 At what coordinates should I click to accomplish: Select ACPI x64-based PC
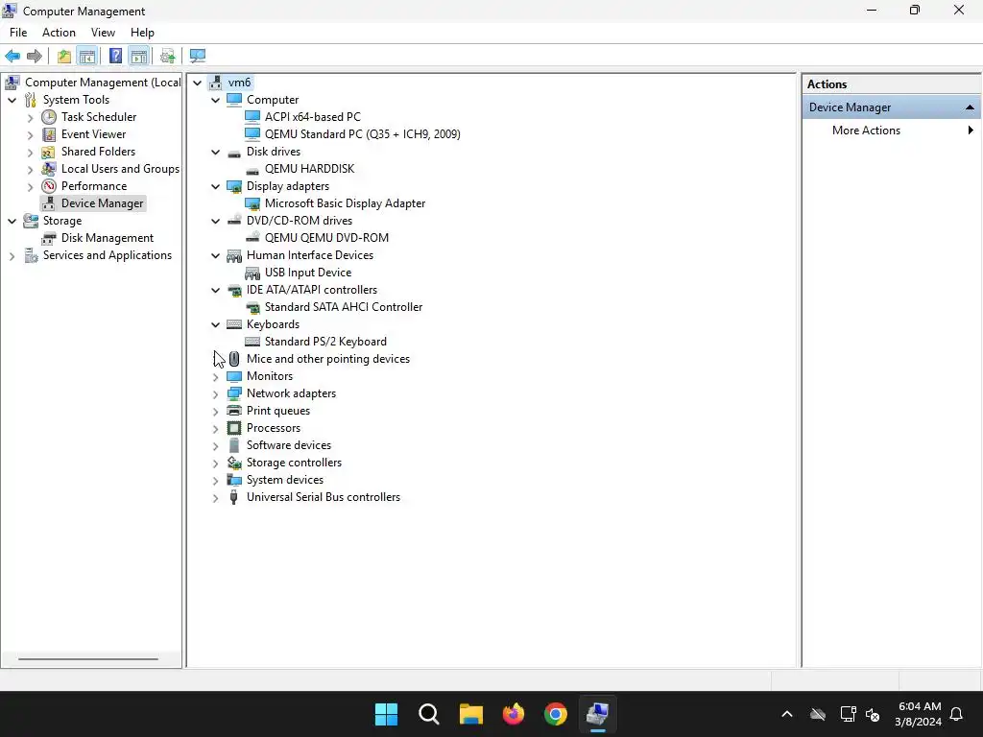[312, 116]
